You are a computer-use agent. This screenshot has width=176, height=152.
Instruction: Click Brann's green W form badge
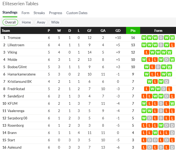tap(155, 133)
